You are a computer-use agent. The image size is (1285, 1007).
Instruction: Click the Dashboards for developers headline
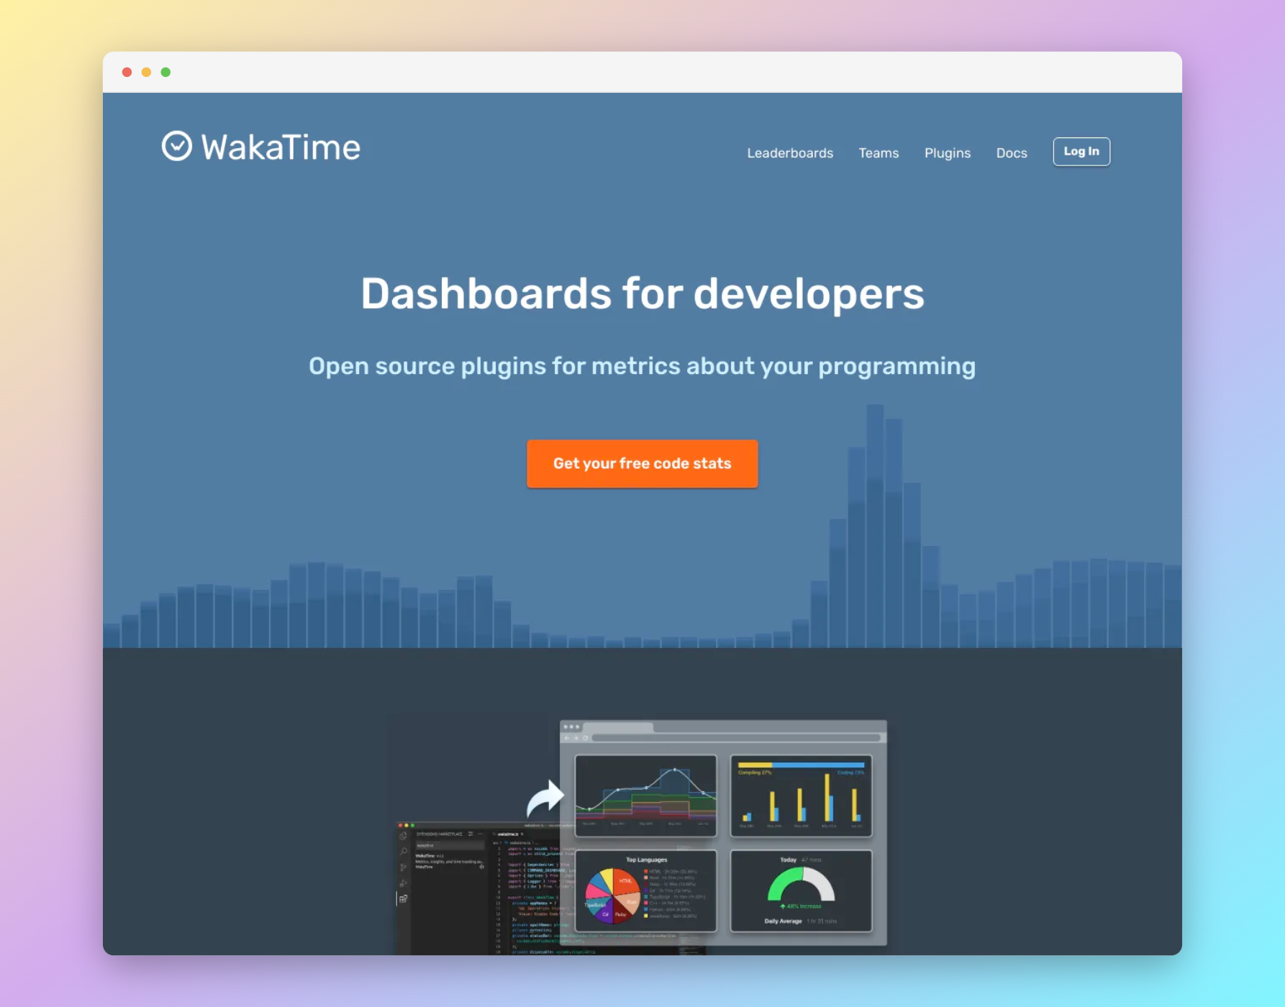[642, 293]
